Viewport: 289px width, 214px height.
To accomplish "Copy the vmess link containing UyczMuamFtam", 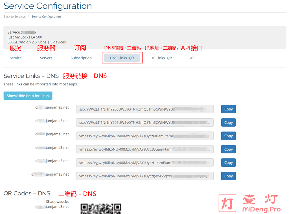I will click(x=228, y=136).
